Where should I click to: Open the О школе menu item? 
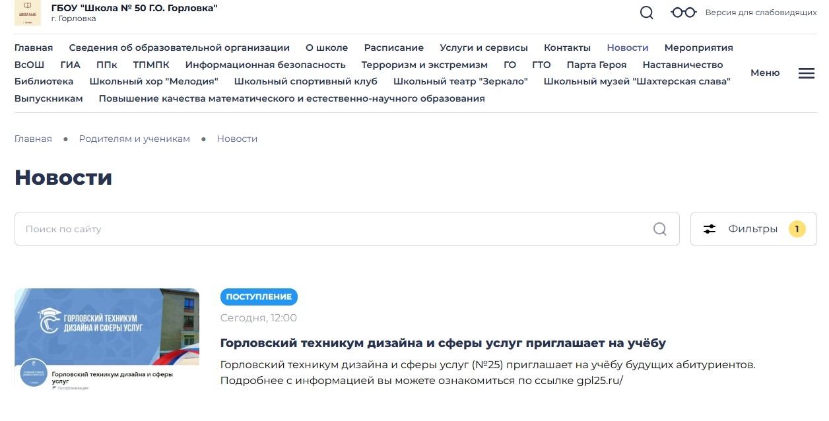tap(327, 48)
